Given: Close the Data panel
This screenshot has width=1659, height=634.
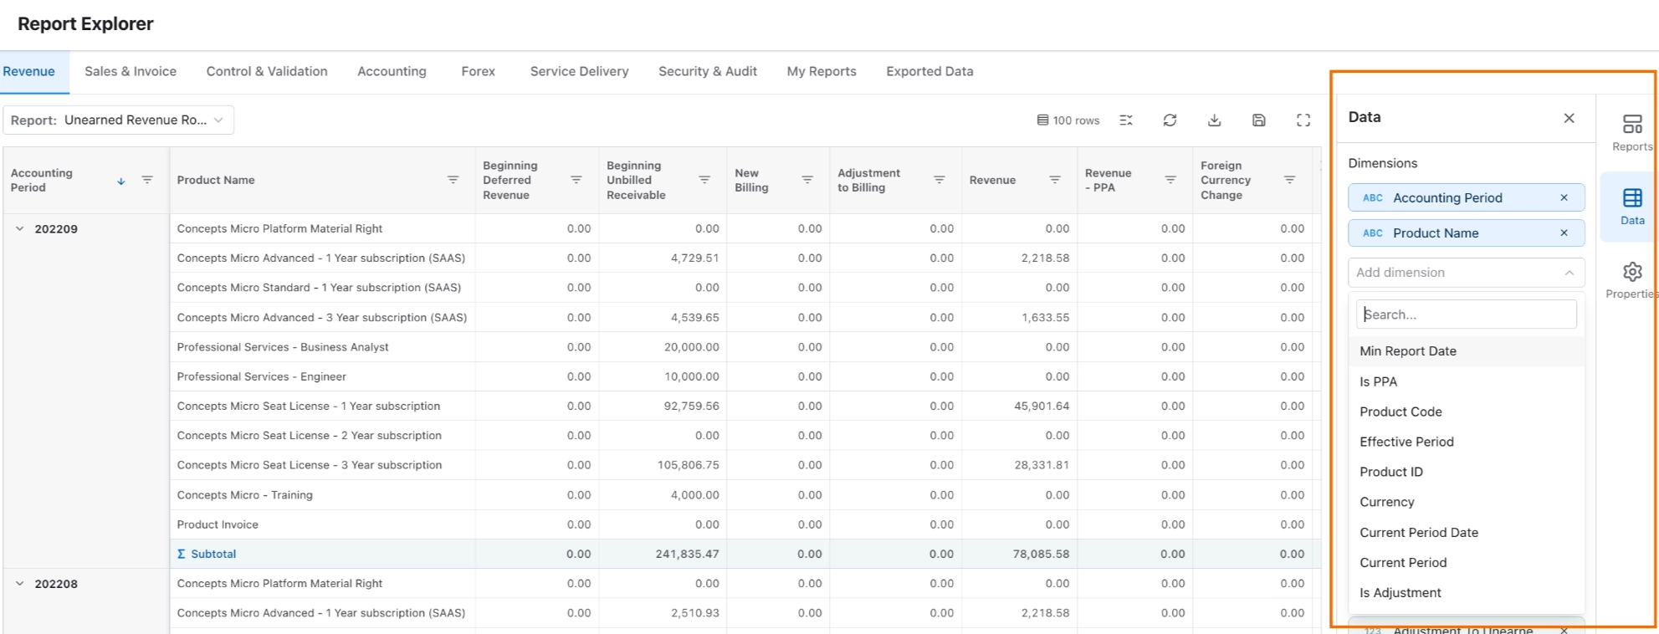Looking at the screenshot, I should click(1569, 118).
